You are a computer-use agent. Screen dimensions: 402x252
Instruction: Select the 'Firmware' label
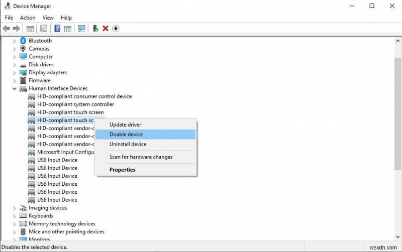[40, 81]
